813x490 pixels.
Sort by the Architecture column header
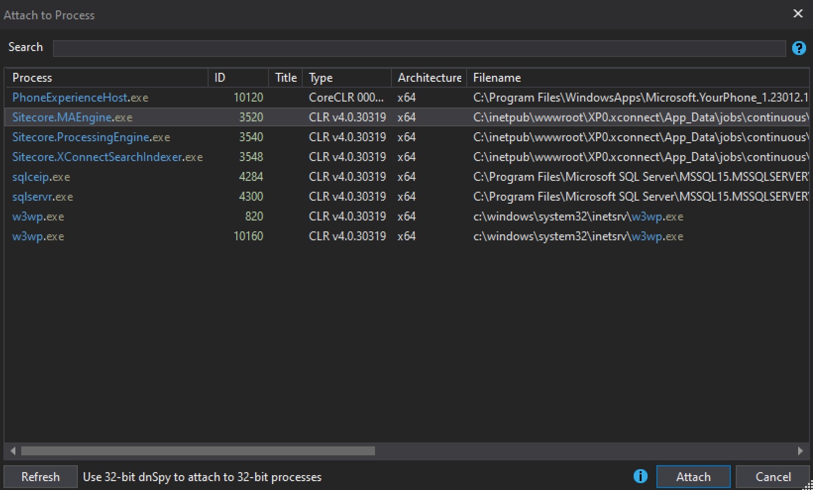coord(429,77)
